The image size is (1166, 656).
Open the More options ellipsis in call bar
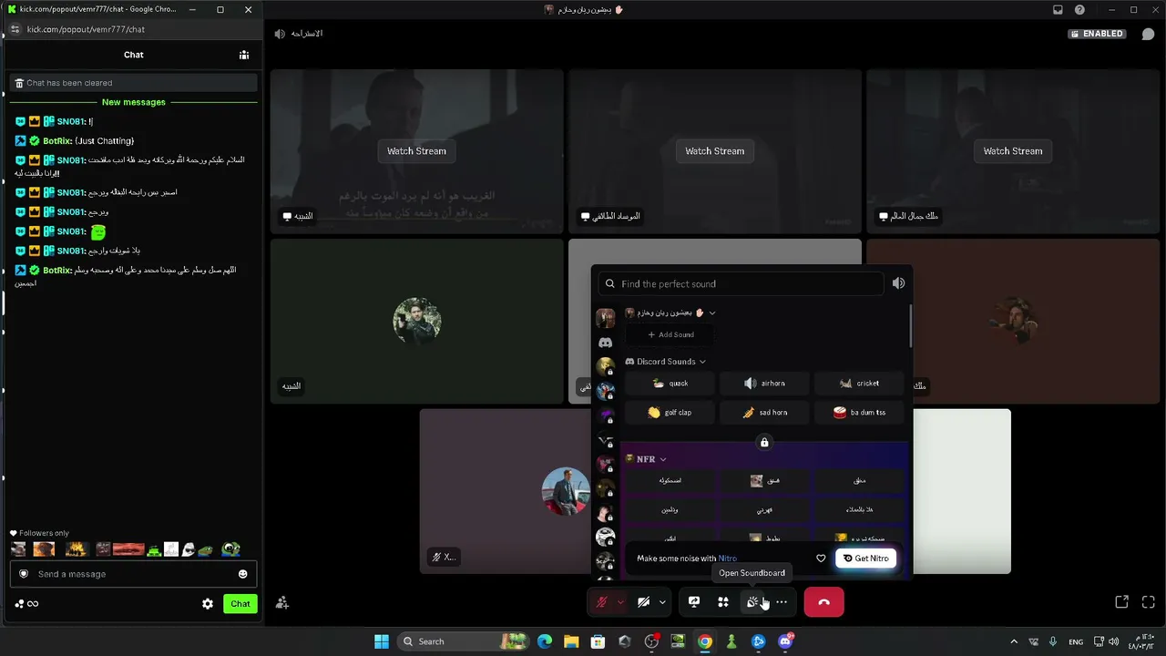tap(782, 602)
